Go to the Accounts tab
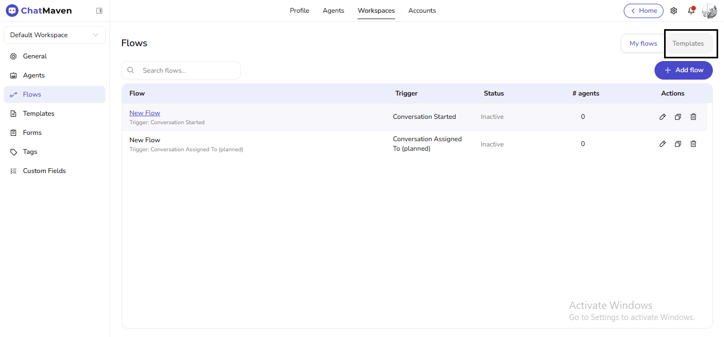The image size is (724, 337). click(x=422, y=10)
